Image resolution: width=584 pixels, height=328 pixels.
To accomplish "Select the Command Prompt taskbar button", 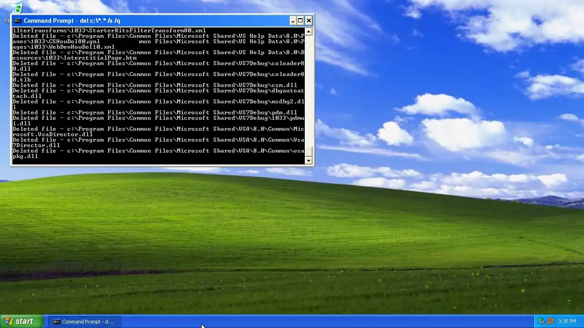I will (x=84, y=322).
